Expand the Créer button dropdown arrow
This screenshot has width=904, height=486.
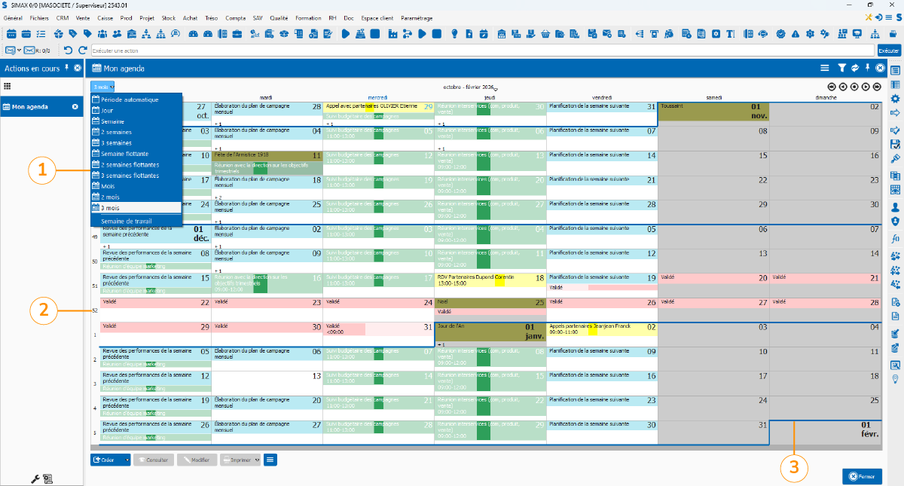pos(127,460)
